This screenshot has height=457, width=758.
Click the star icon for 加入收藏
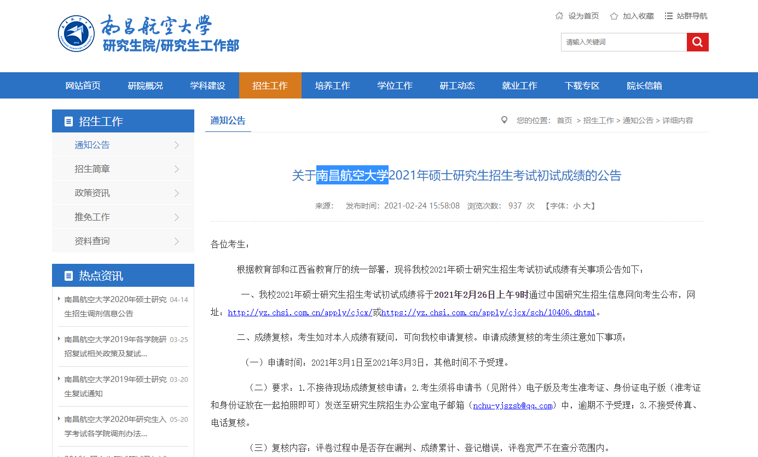(x=613, y=16)
